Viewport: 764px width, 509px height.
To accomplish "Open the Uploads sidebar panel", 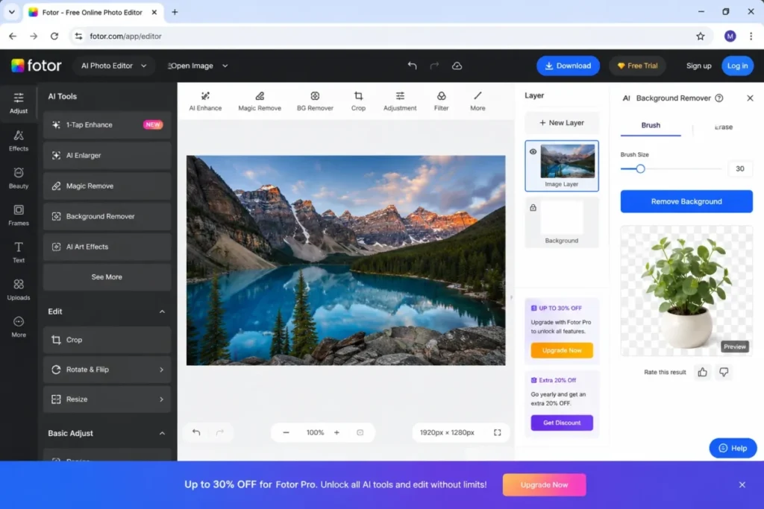I will pyautogui.click(x=19, y=290).
